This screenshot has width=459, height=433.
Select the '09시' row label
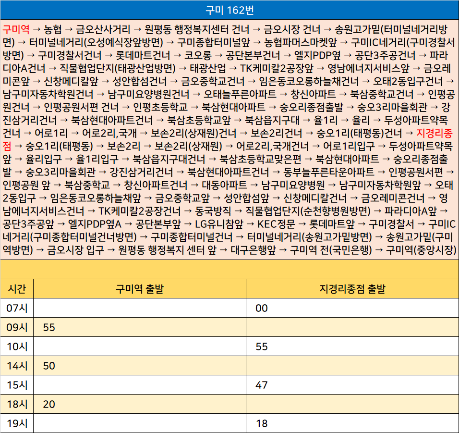tap(17, 327)
